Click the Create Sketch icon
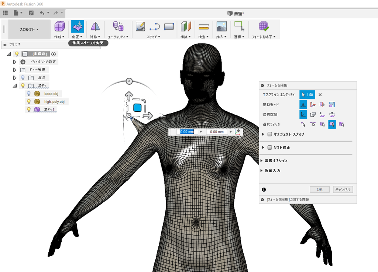Screen dimensions: 378x272 [140, 27]
